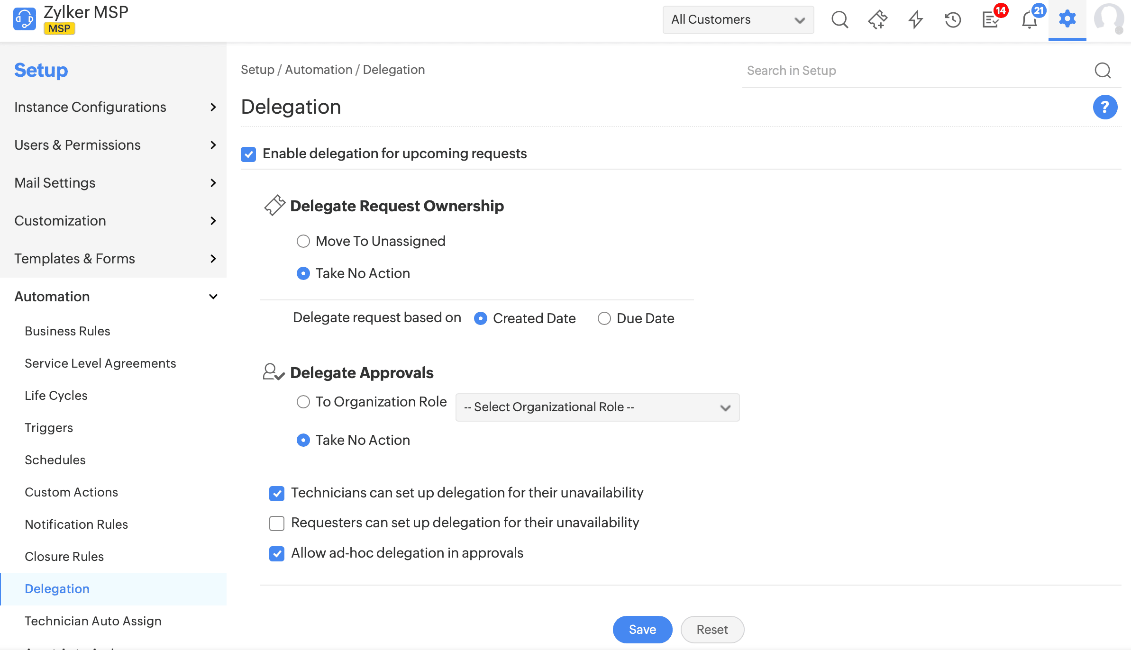Click the Save button
The image size is (1131, 650).
coord(642,630)
